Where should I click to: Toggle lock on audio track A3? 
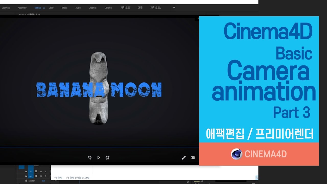click(x=26, y=176)
